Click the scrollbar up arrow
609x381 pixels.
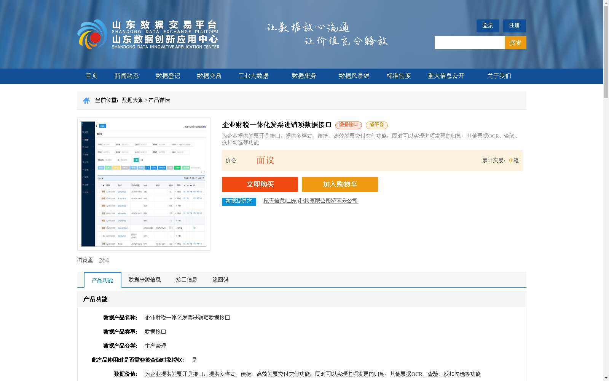tap(606, 3)
